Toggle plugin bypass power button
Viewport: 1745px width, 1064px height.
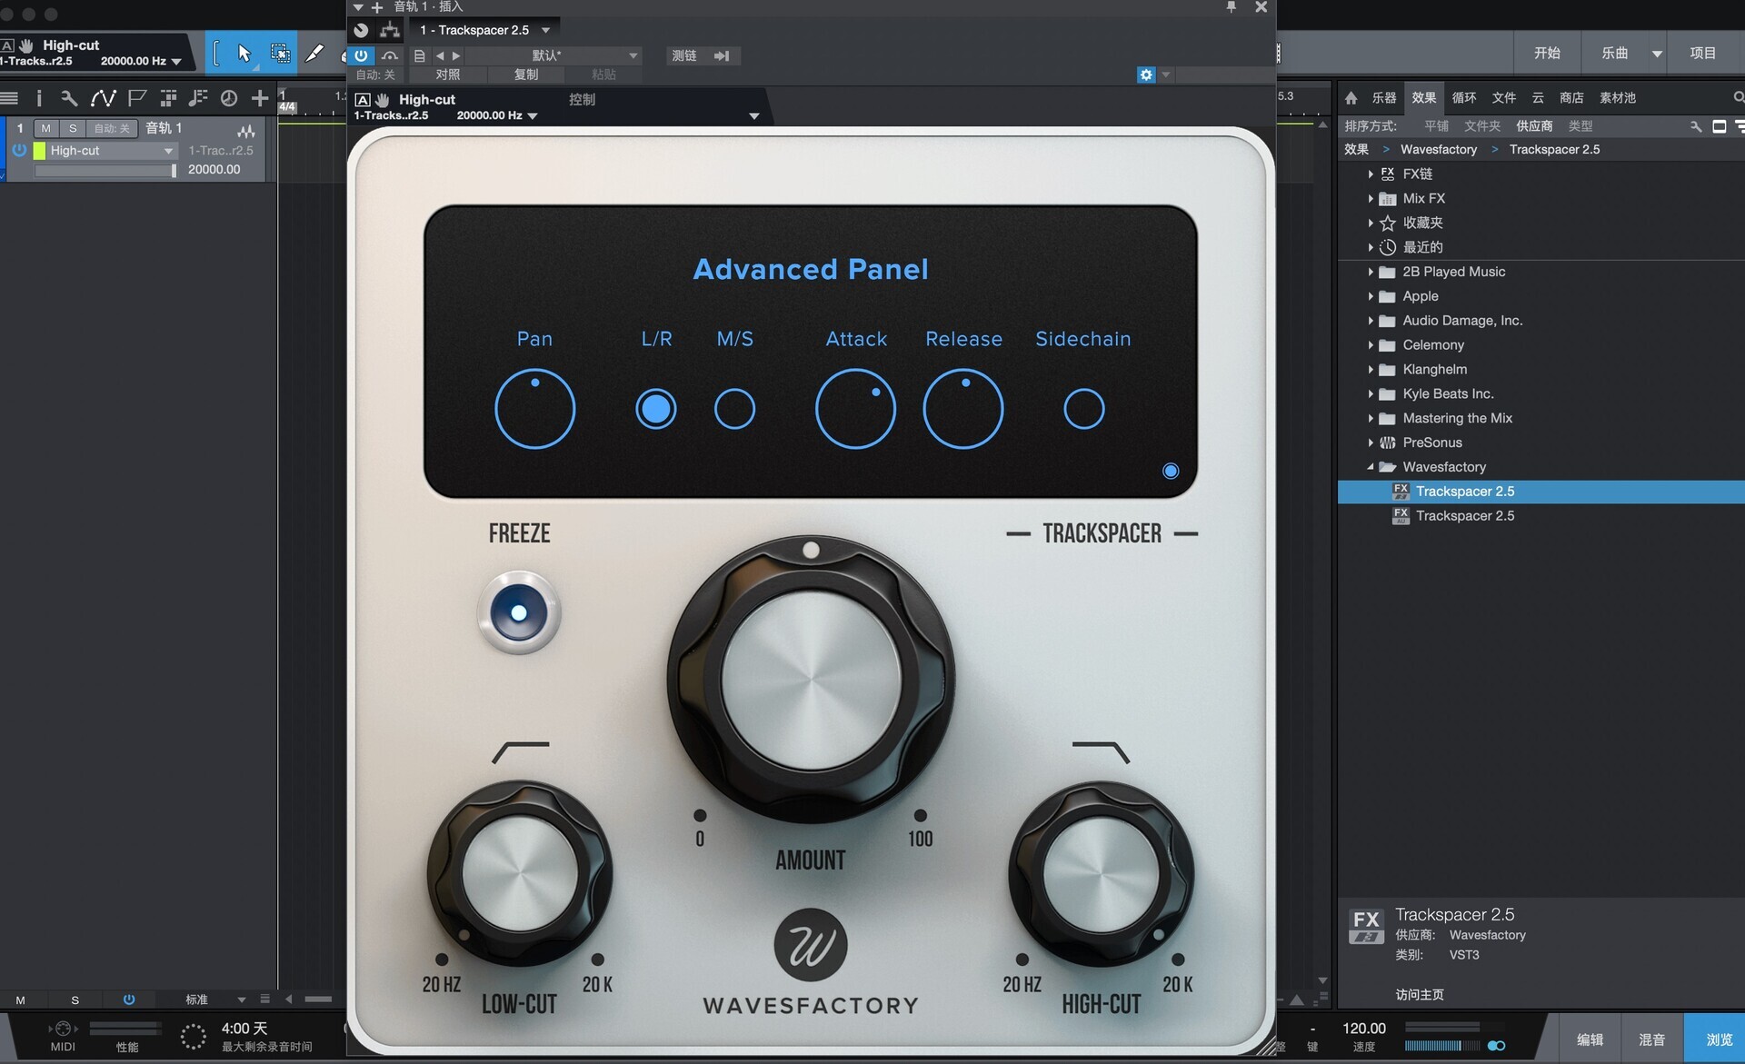click(361, 55)
